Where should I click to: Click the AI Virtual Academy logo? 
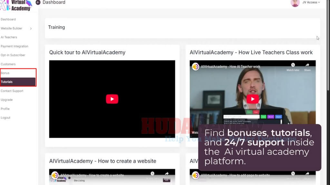pos(16,5)
